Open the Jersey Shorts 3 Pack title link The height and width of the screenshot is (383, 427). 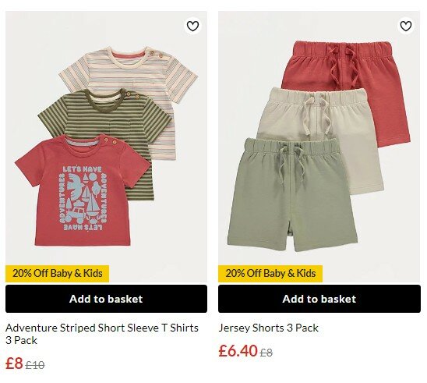[x=269, y=328]
